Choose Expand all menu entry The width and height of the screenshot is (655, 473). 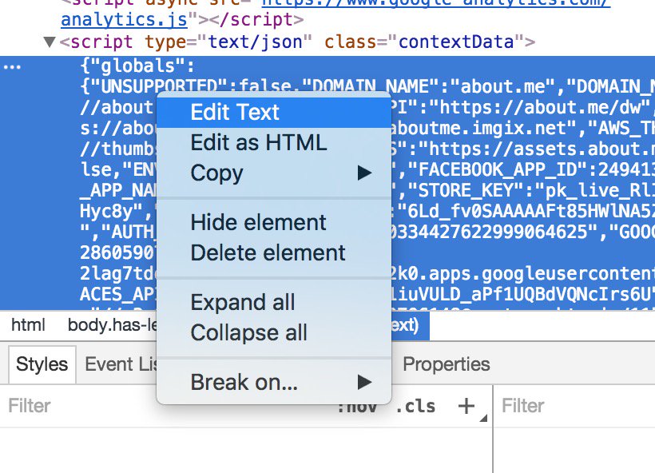coord(274,302)
